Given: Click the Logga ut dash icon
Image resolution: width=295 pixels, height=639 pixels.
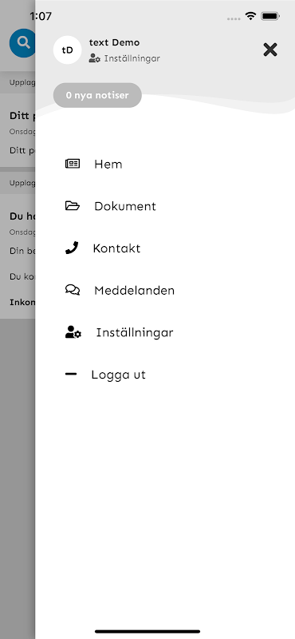Looking at the screenshot, I should click(71, 374).
